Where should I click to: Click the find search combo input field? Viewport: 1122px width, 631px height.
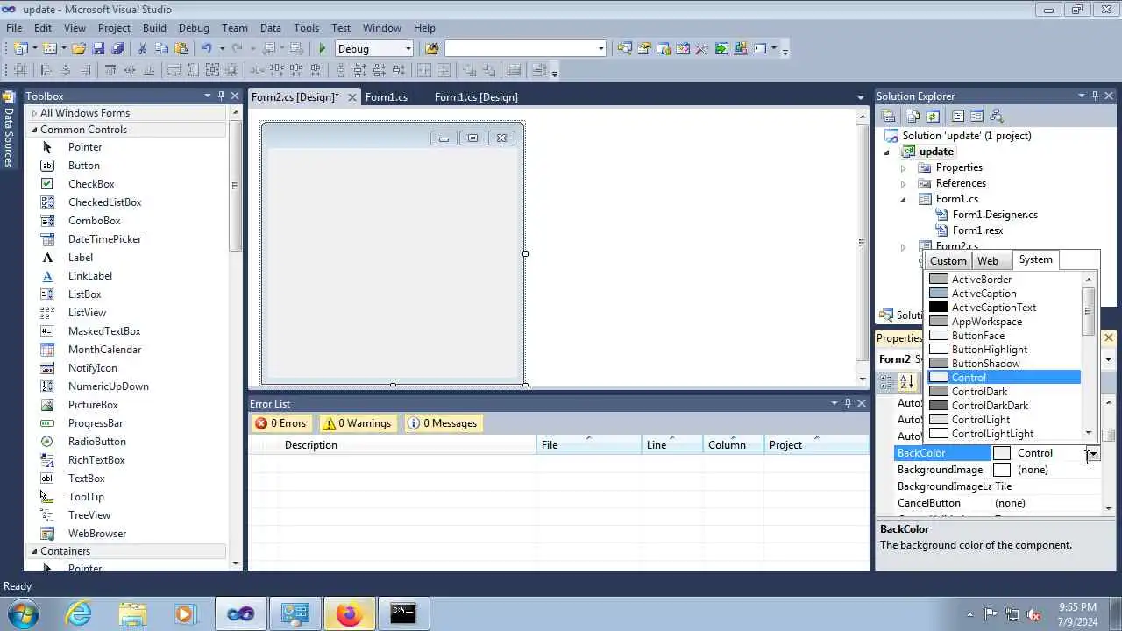click(520, 49)
